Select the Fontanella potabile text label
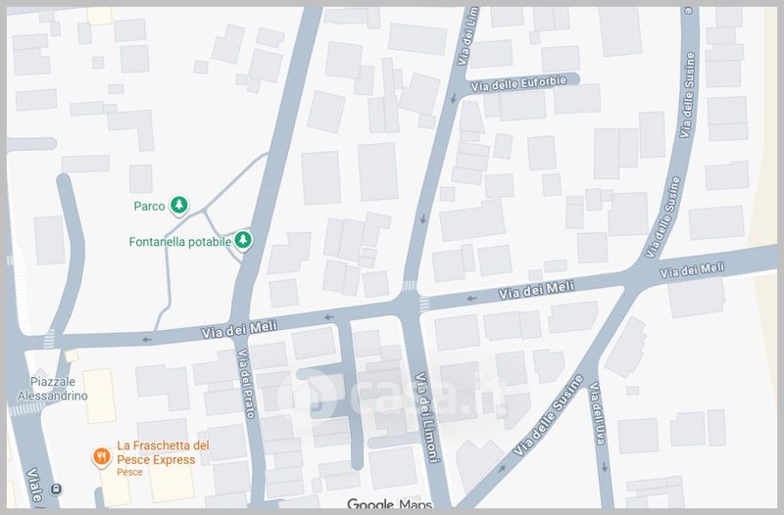The image size is (784, 515). click(x=179, y=241)
